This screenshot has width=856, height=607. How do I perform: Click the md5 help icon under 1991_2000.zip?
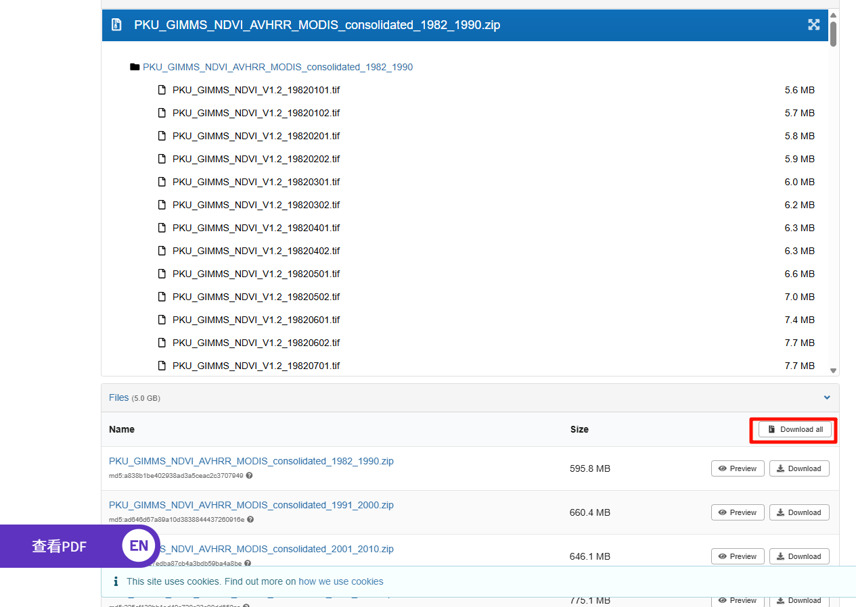[x=250, y=520]
